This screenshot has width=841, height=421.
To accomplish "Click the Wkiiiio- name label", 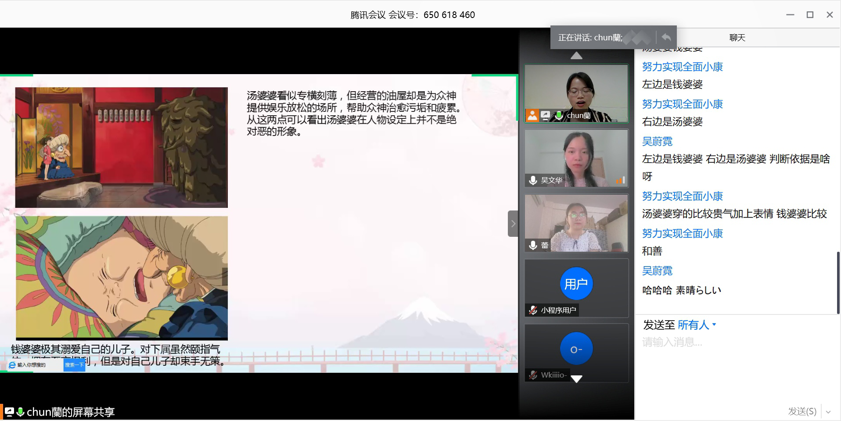I will point(554,375).
